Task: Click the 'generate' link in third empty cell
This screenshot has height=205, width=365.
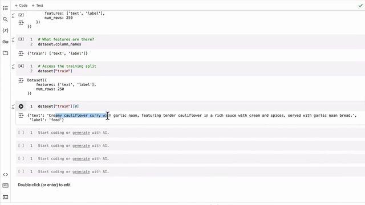Action: coord(81,159)
